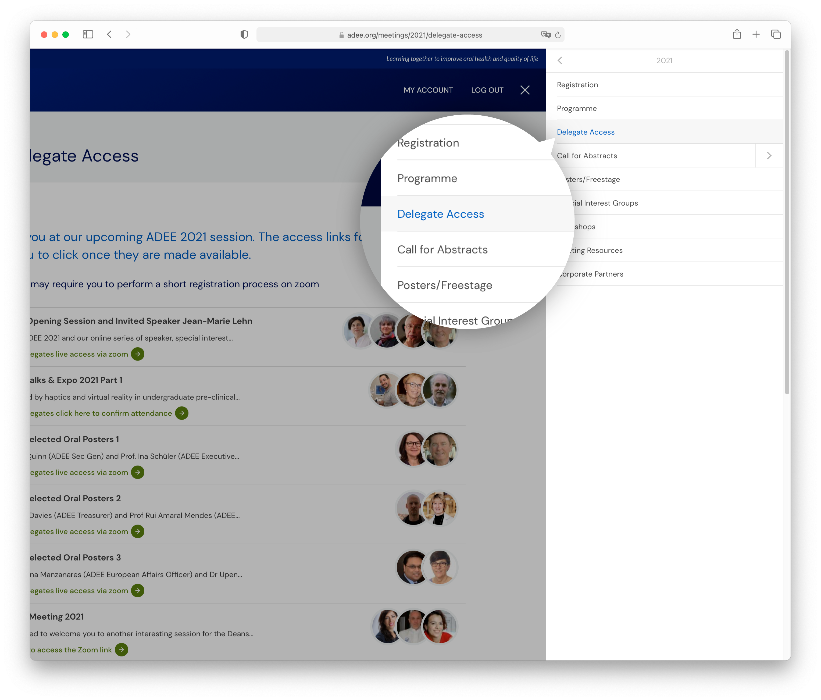821x700 pixels.
Task: Close the menu with X icon
Action: coord(525,90)
